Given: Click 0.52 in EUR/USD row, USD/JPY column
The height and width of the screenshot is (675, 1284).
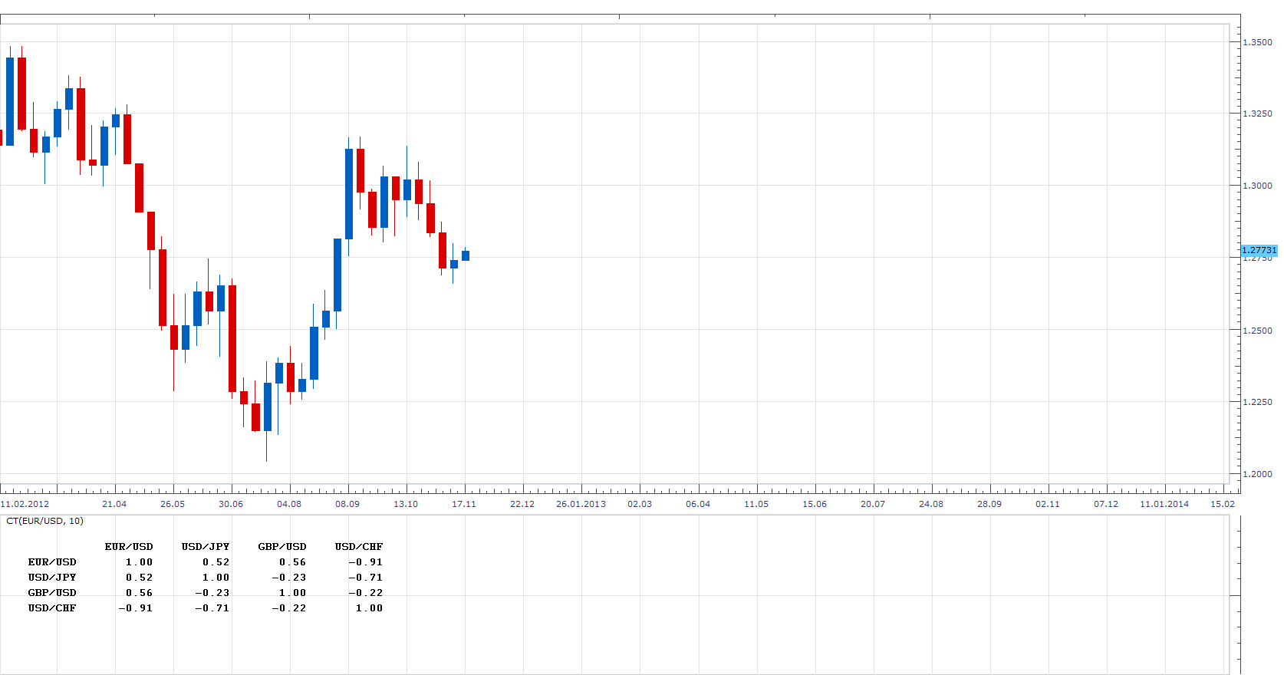Looking at the screenshot, I should tap(216, 562).
